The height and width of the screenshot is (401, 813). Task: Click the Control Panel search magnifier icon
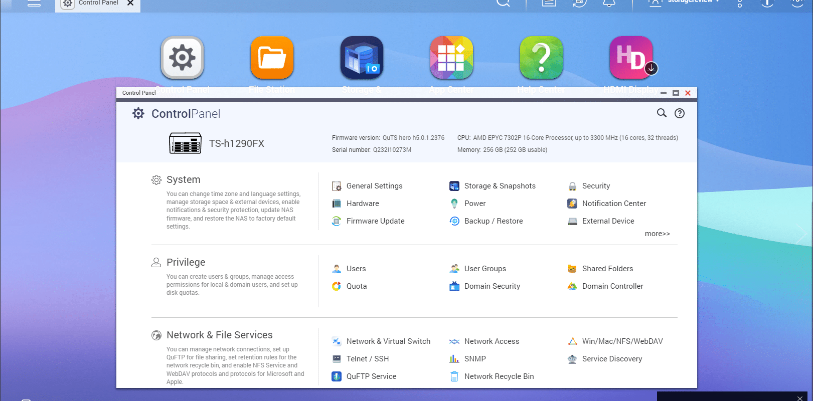tap(662, 113)
